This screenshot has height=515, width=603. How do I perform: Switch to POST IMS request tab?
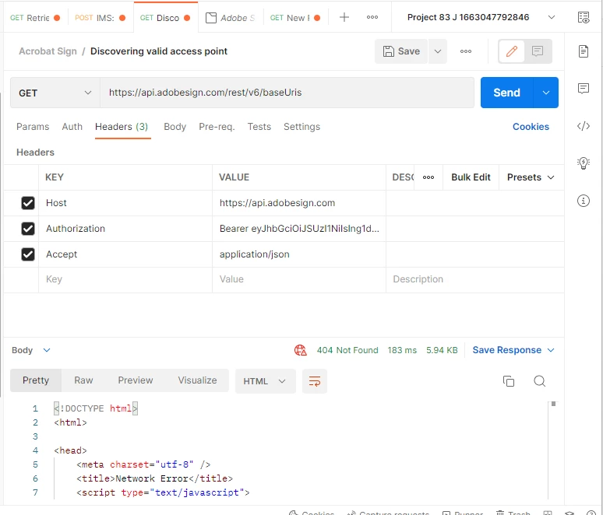(100, 18)
